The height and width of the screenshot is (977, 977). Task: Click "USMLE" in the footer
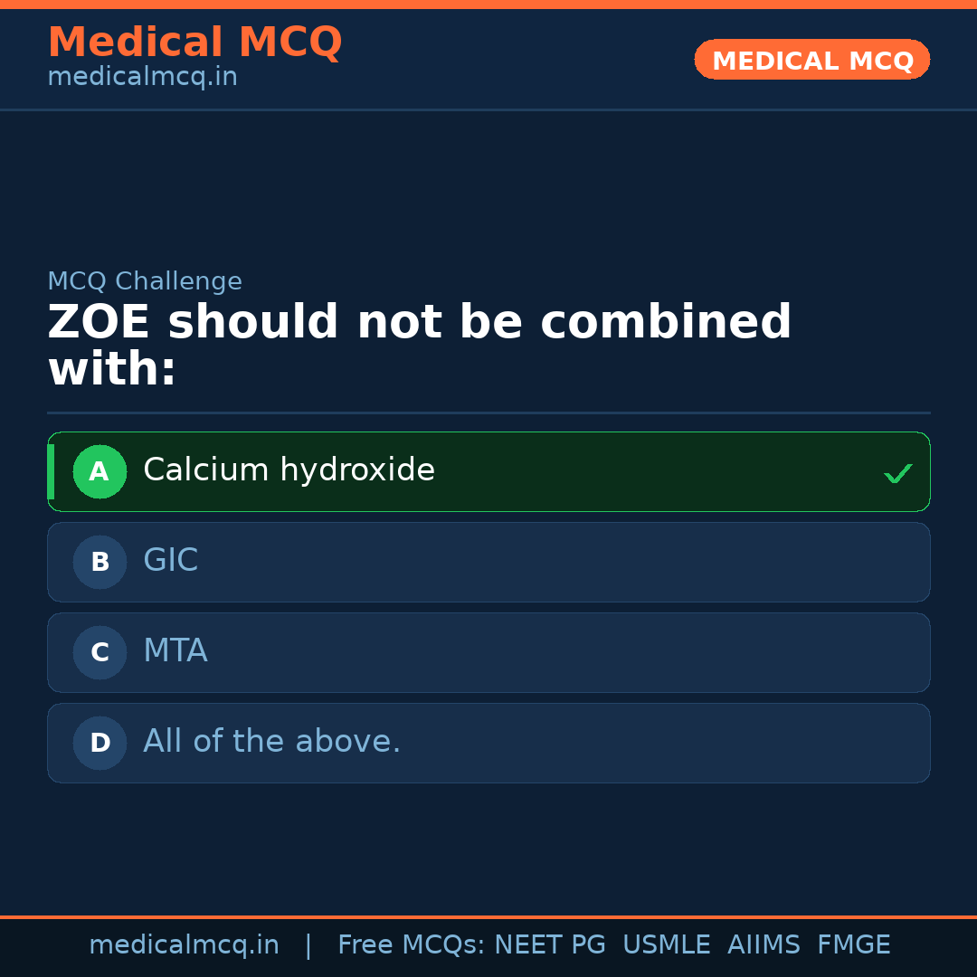(666, 945)
